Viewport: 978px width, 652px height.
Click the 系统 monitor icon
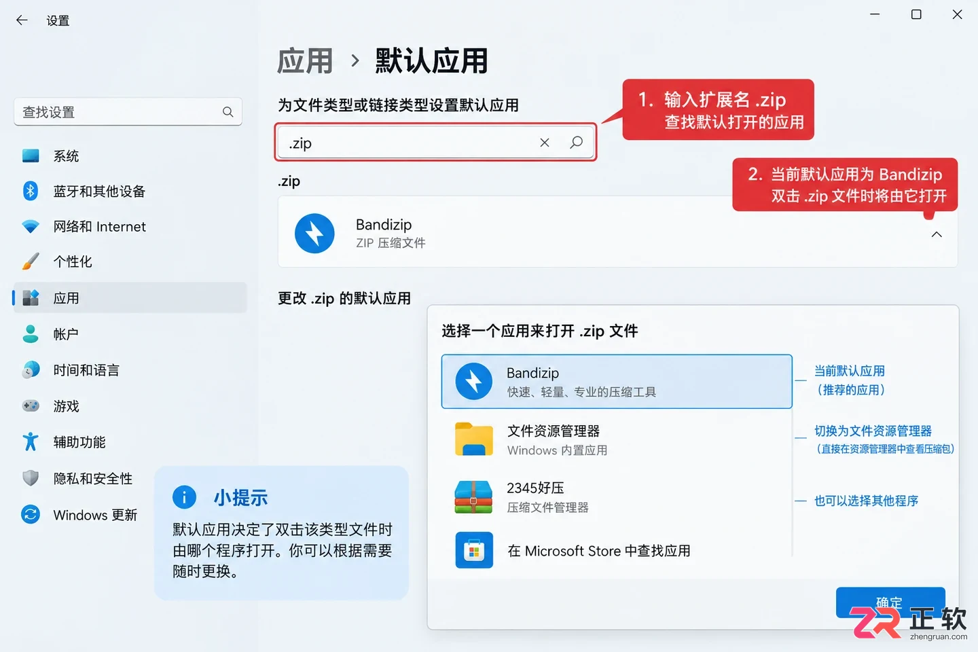point(31,156)
